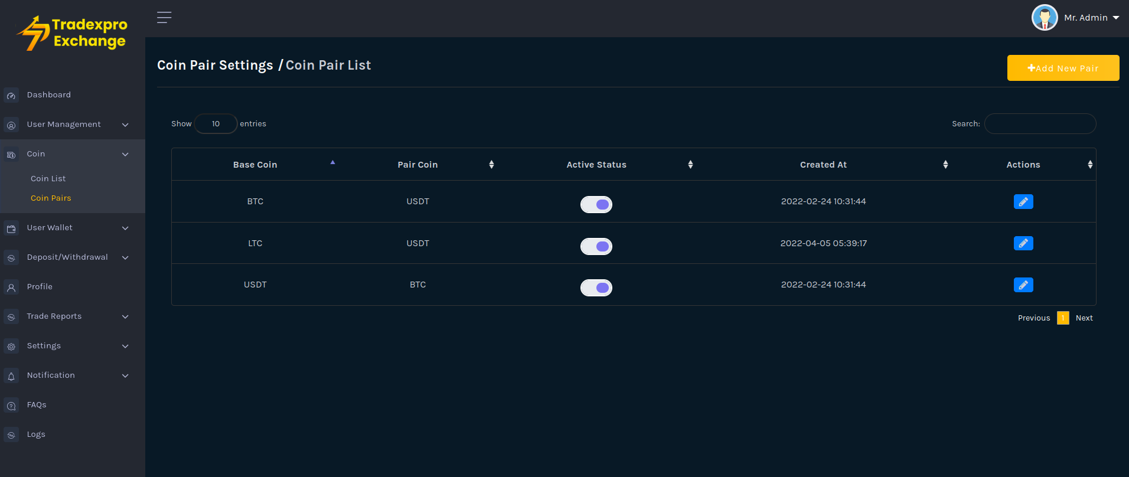Click the Search input field
The image size is (1129, 477).
coord(1039,124)
